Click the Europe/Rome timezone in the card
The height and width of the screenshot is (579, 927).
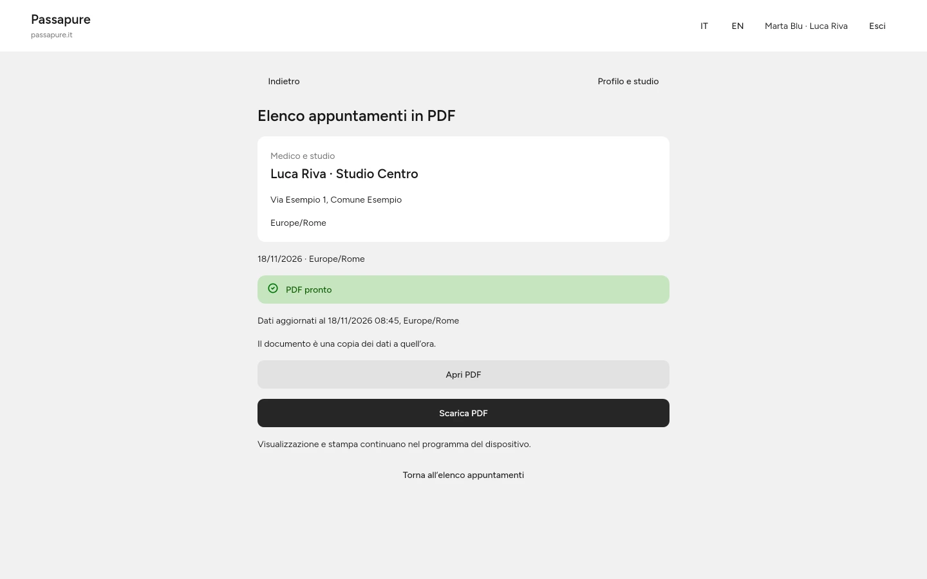click(298, 223)
